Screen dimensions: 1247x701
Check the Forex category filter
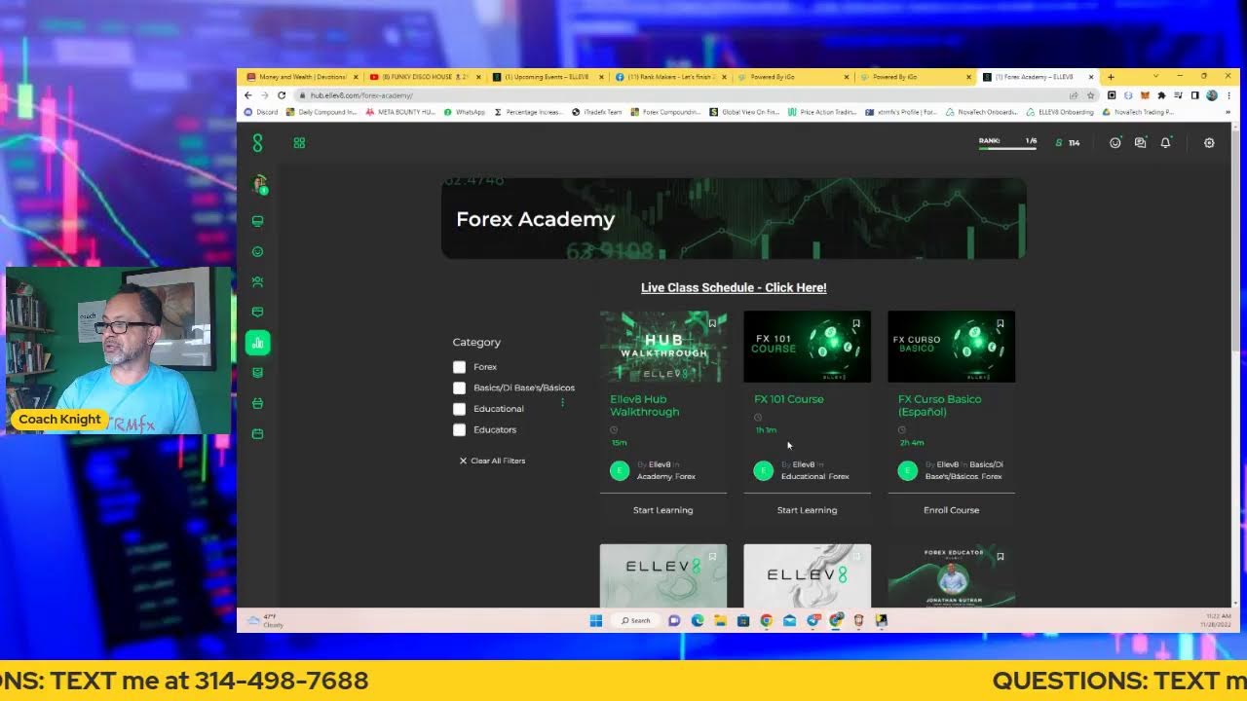[x=459, y=367]
